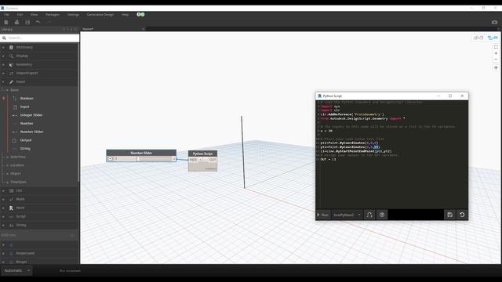The width and height of the screenshot is (502, 282).
Task: Expand the Dictionary library category
Action: tap(3, 47)
